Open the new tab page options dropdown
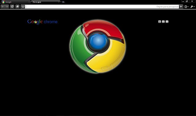The image size is (196, 116). pos(167,22)
